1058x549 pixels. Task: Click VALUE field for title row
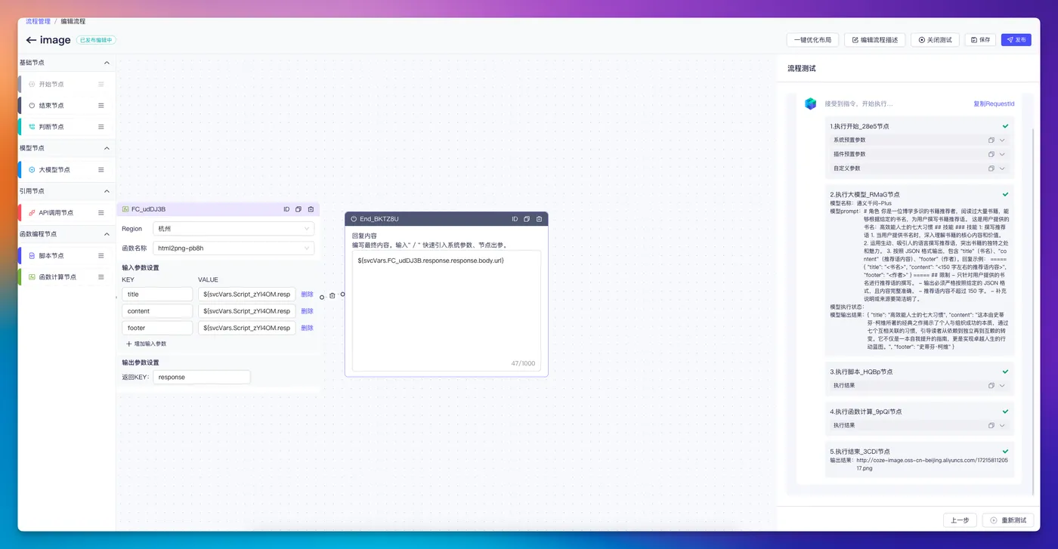click(x=246, y=295)
